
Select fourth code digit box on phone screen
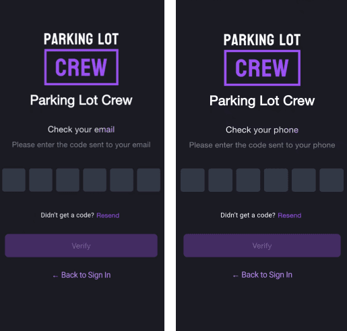click(x=276, y=180)
